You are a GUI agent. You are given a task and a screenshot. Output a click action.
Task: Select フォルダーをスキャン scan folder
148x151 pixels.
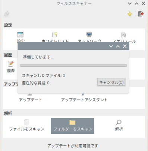pos(72,126)
